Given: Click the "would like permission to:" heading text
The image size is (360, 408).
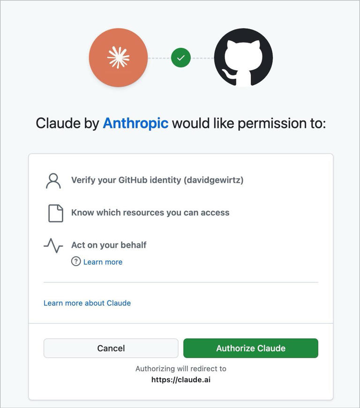Looking at the screenshot, I should (x=248, y=123).
